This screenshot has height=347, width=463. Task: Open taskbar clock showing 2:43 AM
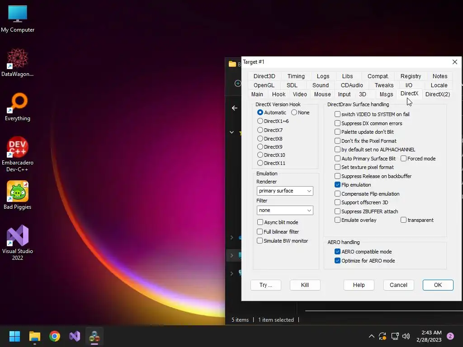(x=429, y=336)
